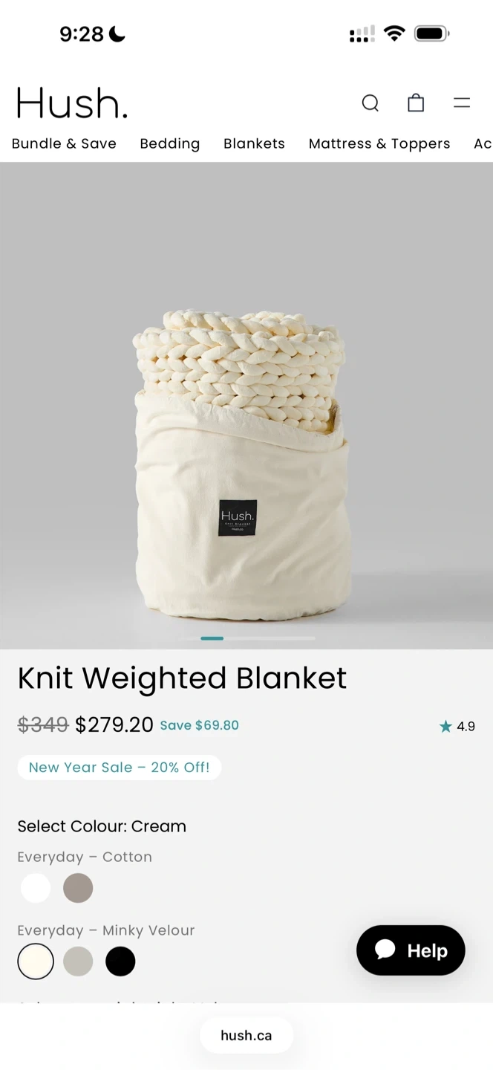Select the white Cotton colour swatch
Screen dimensions: 493x1070
(36, 888)
